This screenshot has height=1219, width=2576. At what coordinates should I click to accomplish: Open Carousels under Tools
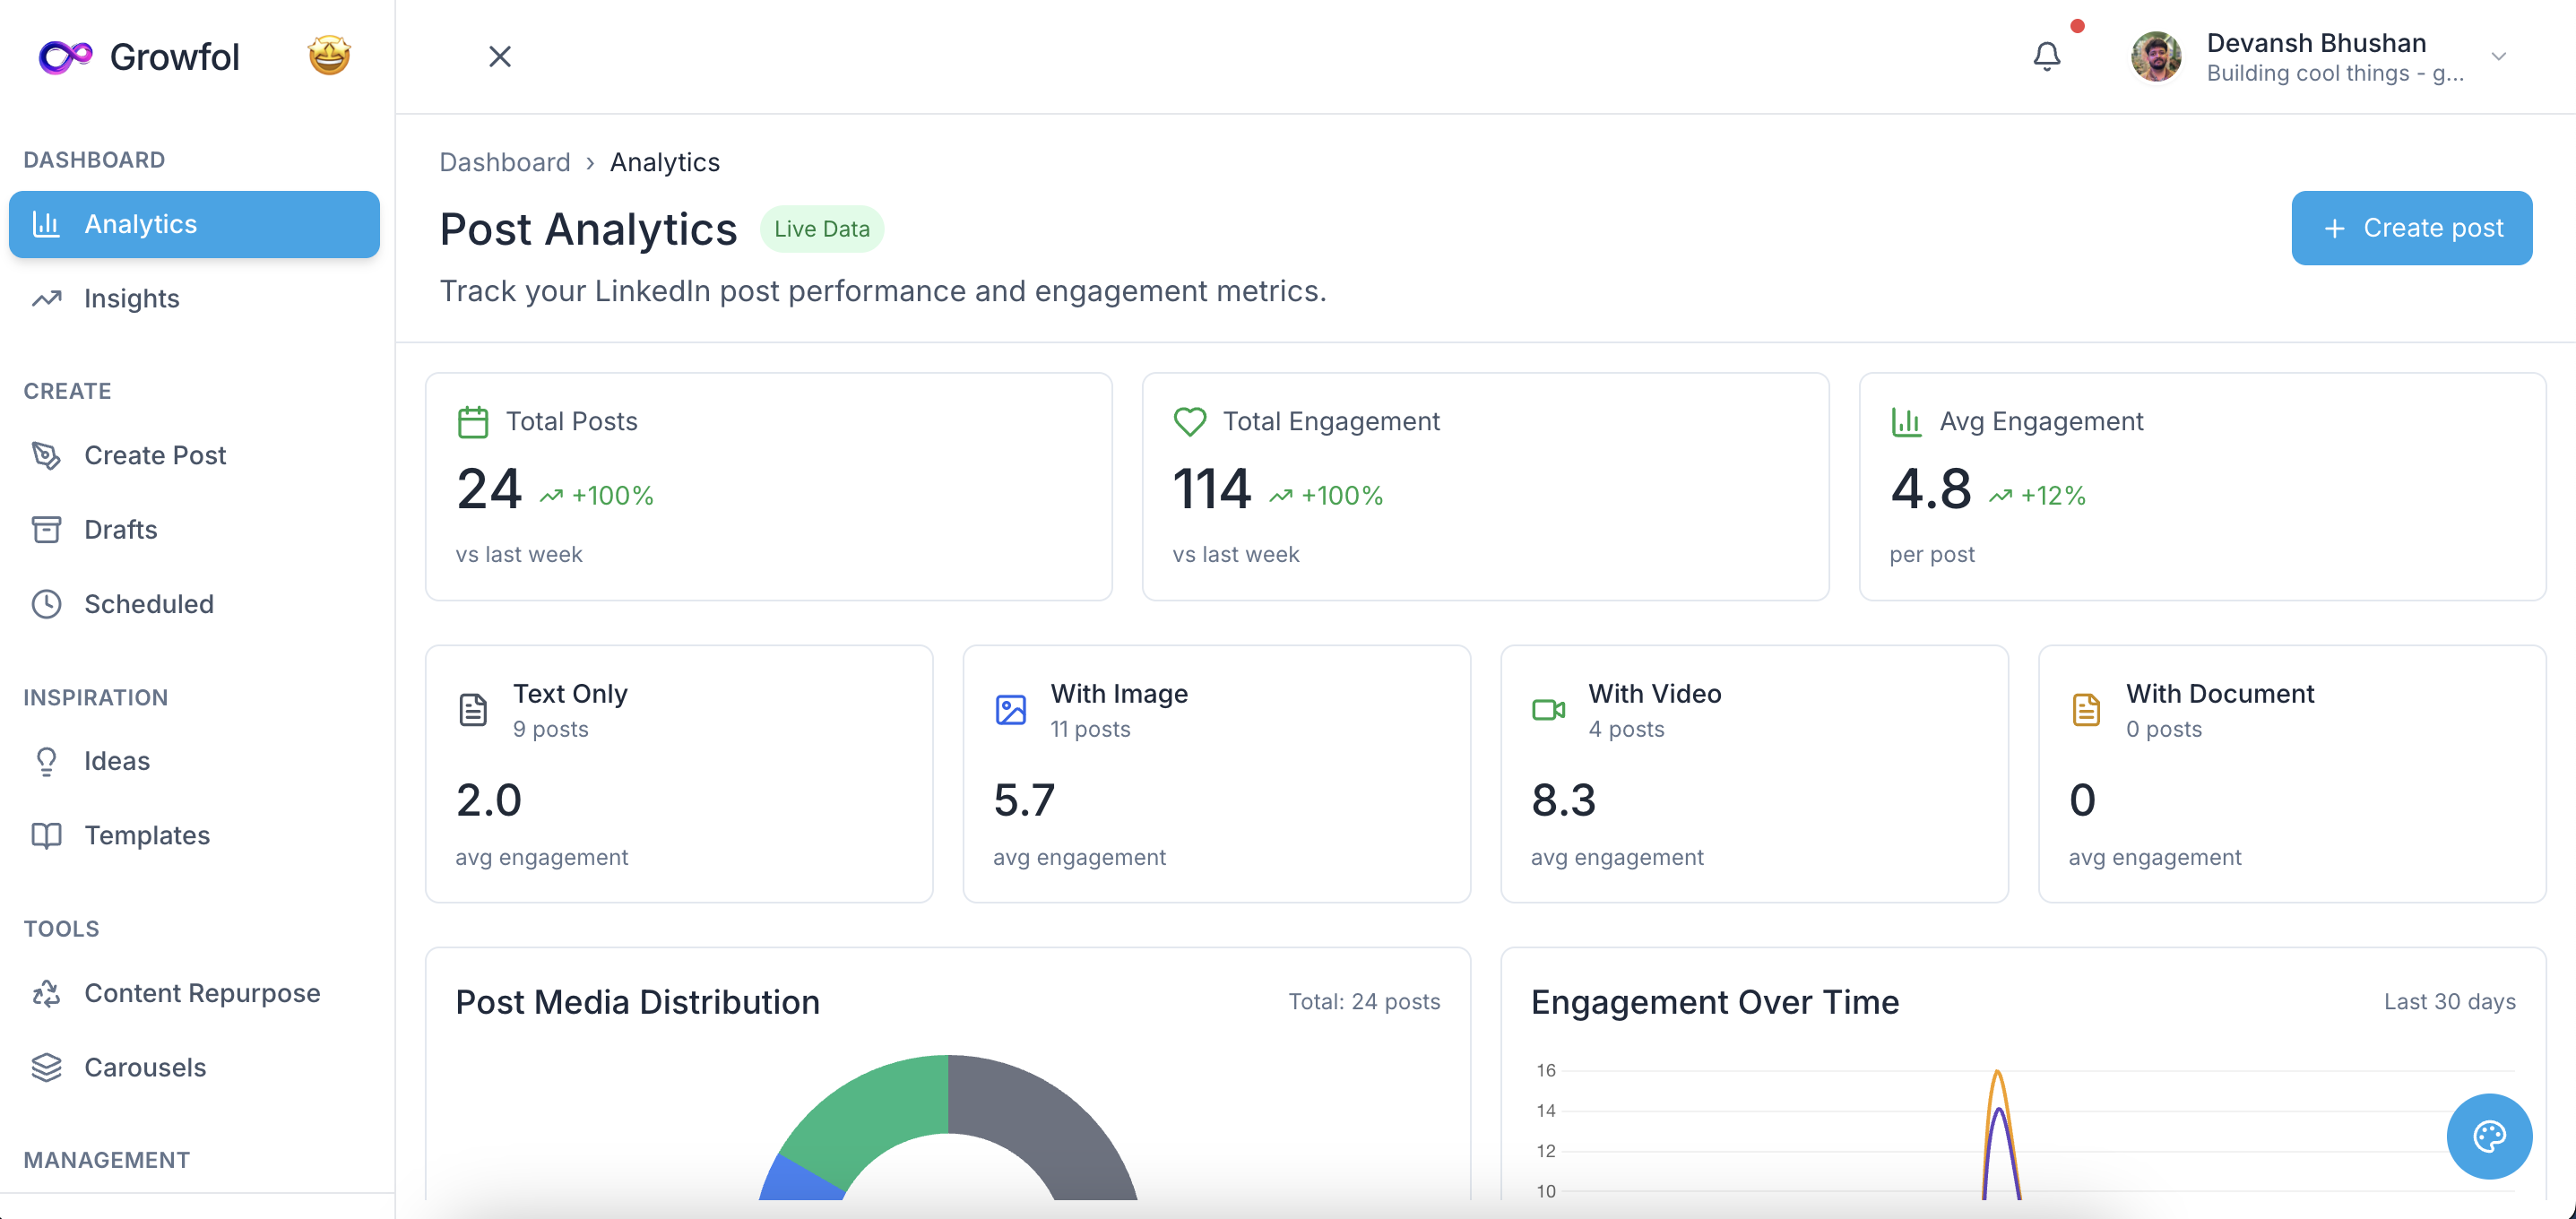point(194,1067)
